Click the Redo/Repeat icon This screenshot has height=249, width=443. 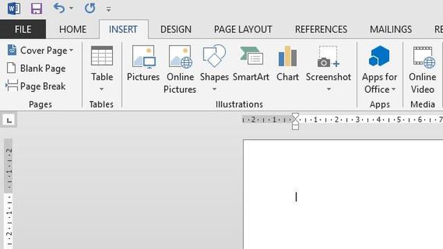(x=90, y=8)
